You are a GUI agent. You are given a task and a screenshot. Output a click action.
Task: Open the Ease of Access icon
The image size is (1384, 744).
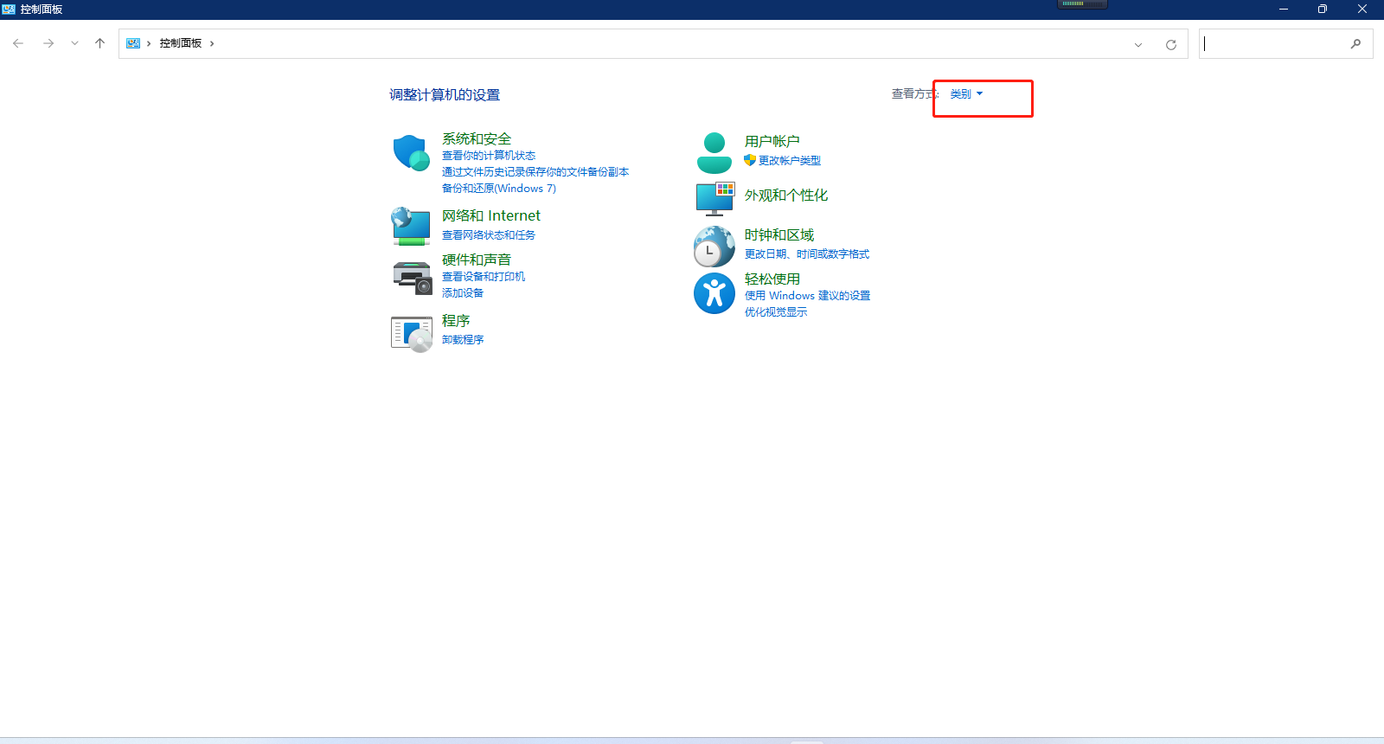pos(714,293)
